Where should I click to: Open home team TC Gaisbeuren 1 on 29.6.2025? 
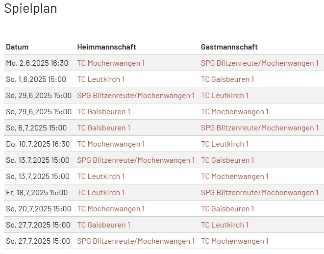(x=104, y=111)
